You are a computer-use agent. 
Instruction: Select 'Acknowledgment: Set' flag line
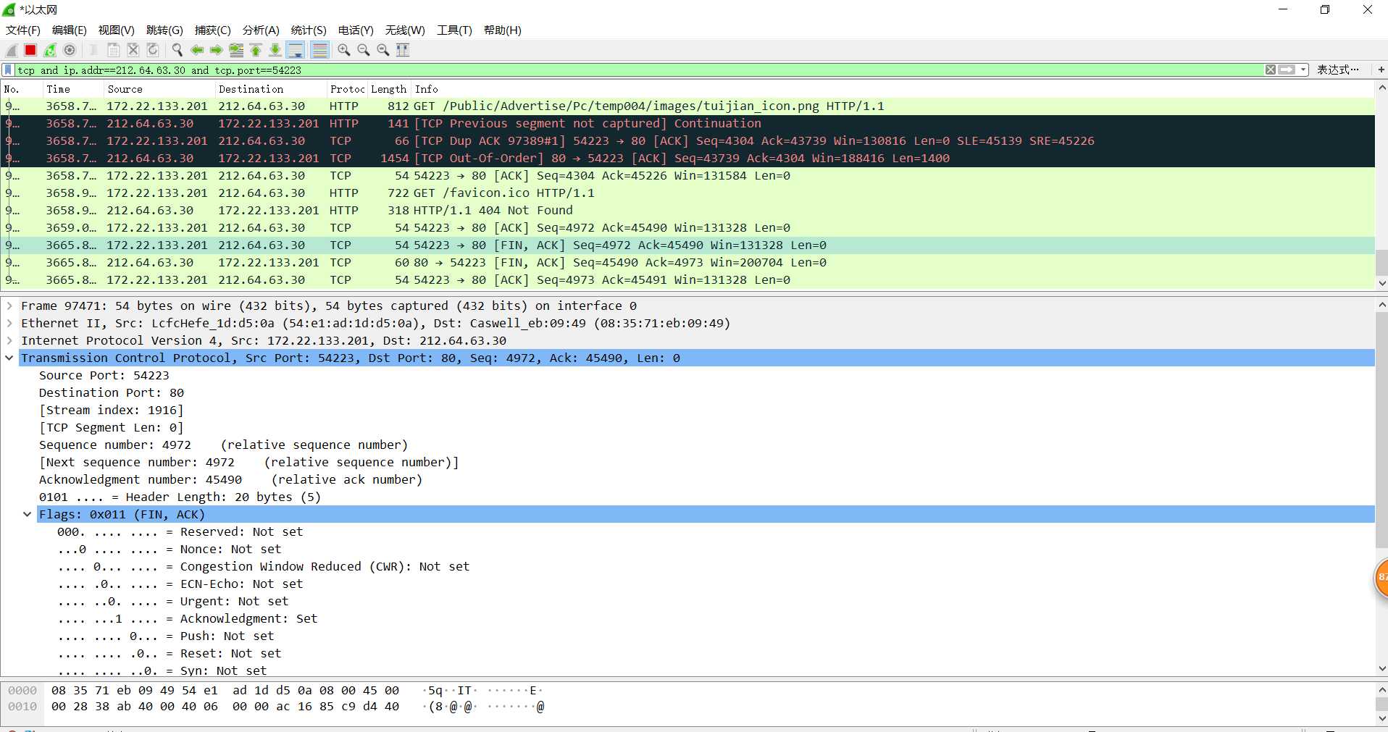click(187, 618)
